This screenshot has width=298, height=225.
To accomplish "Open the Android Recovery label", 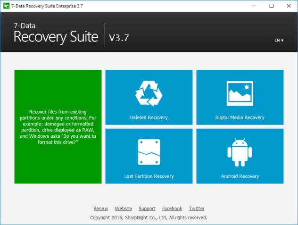I will point(240,176).
